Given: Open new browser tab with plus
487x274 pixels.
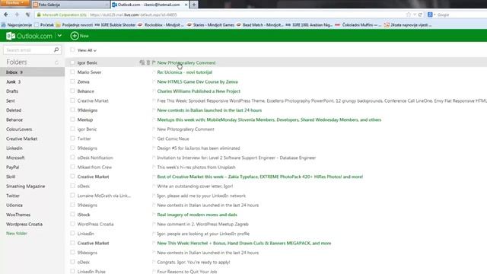Looking at the screenshot, I should pos(194,5).
